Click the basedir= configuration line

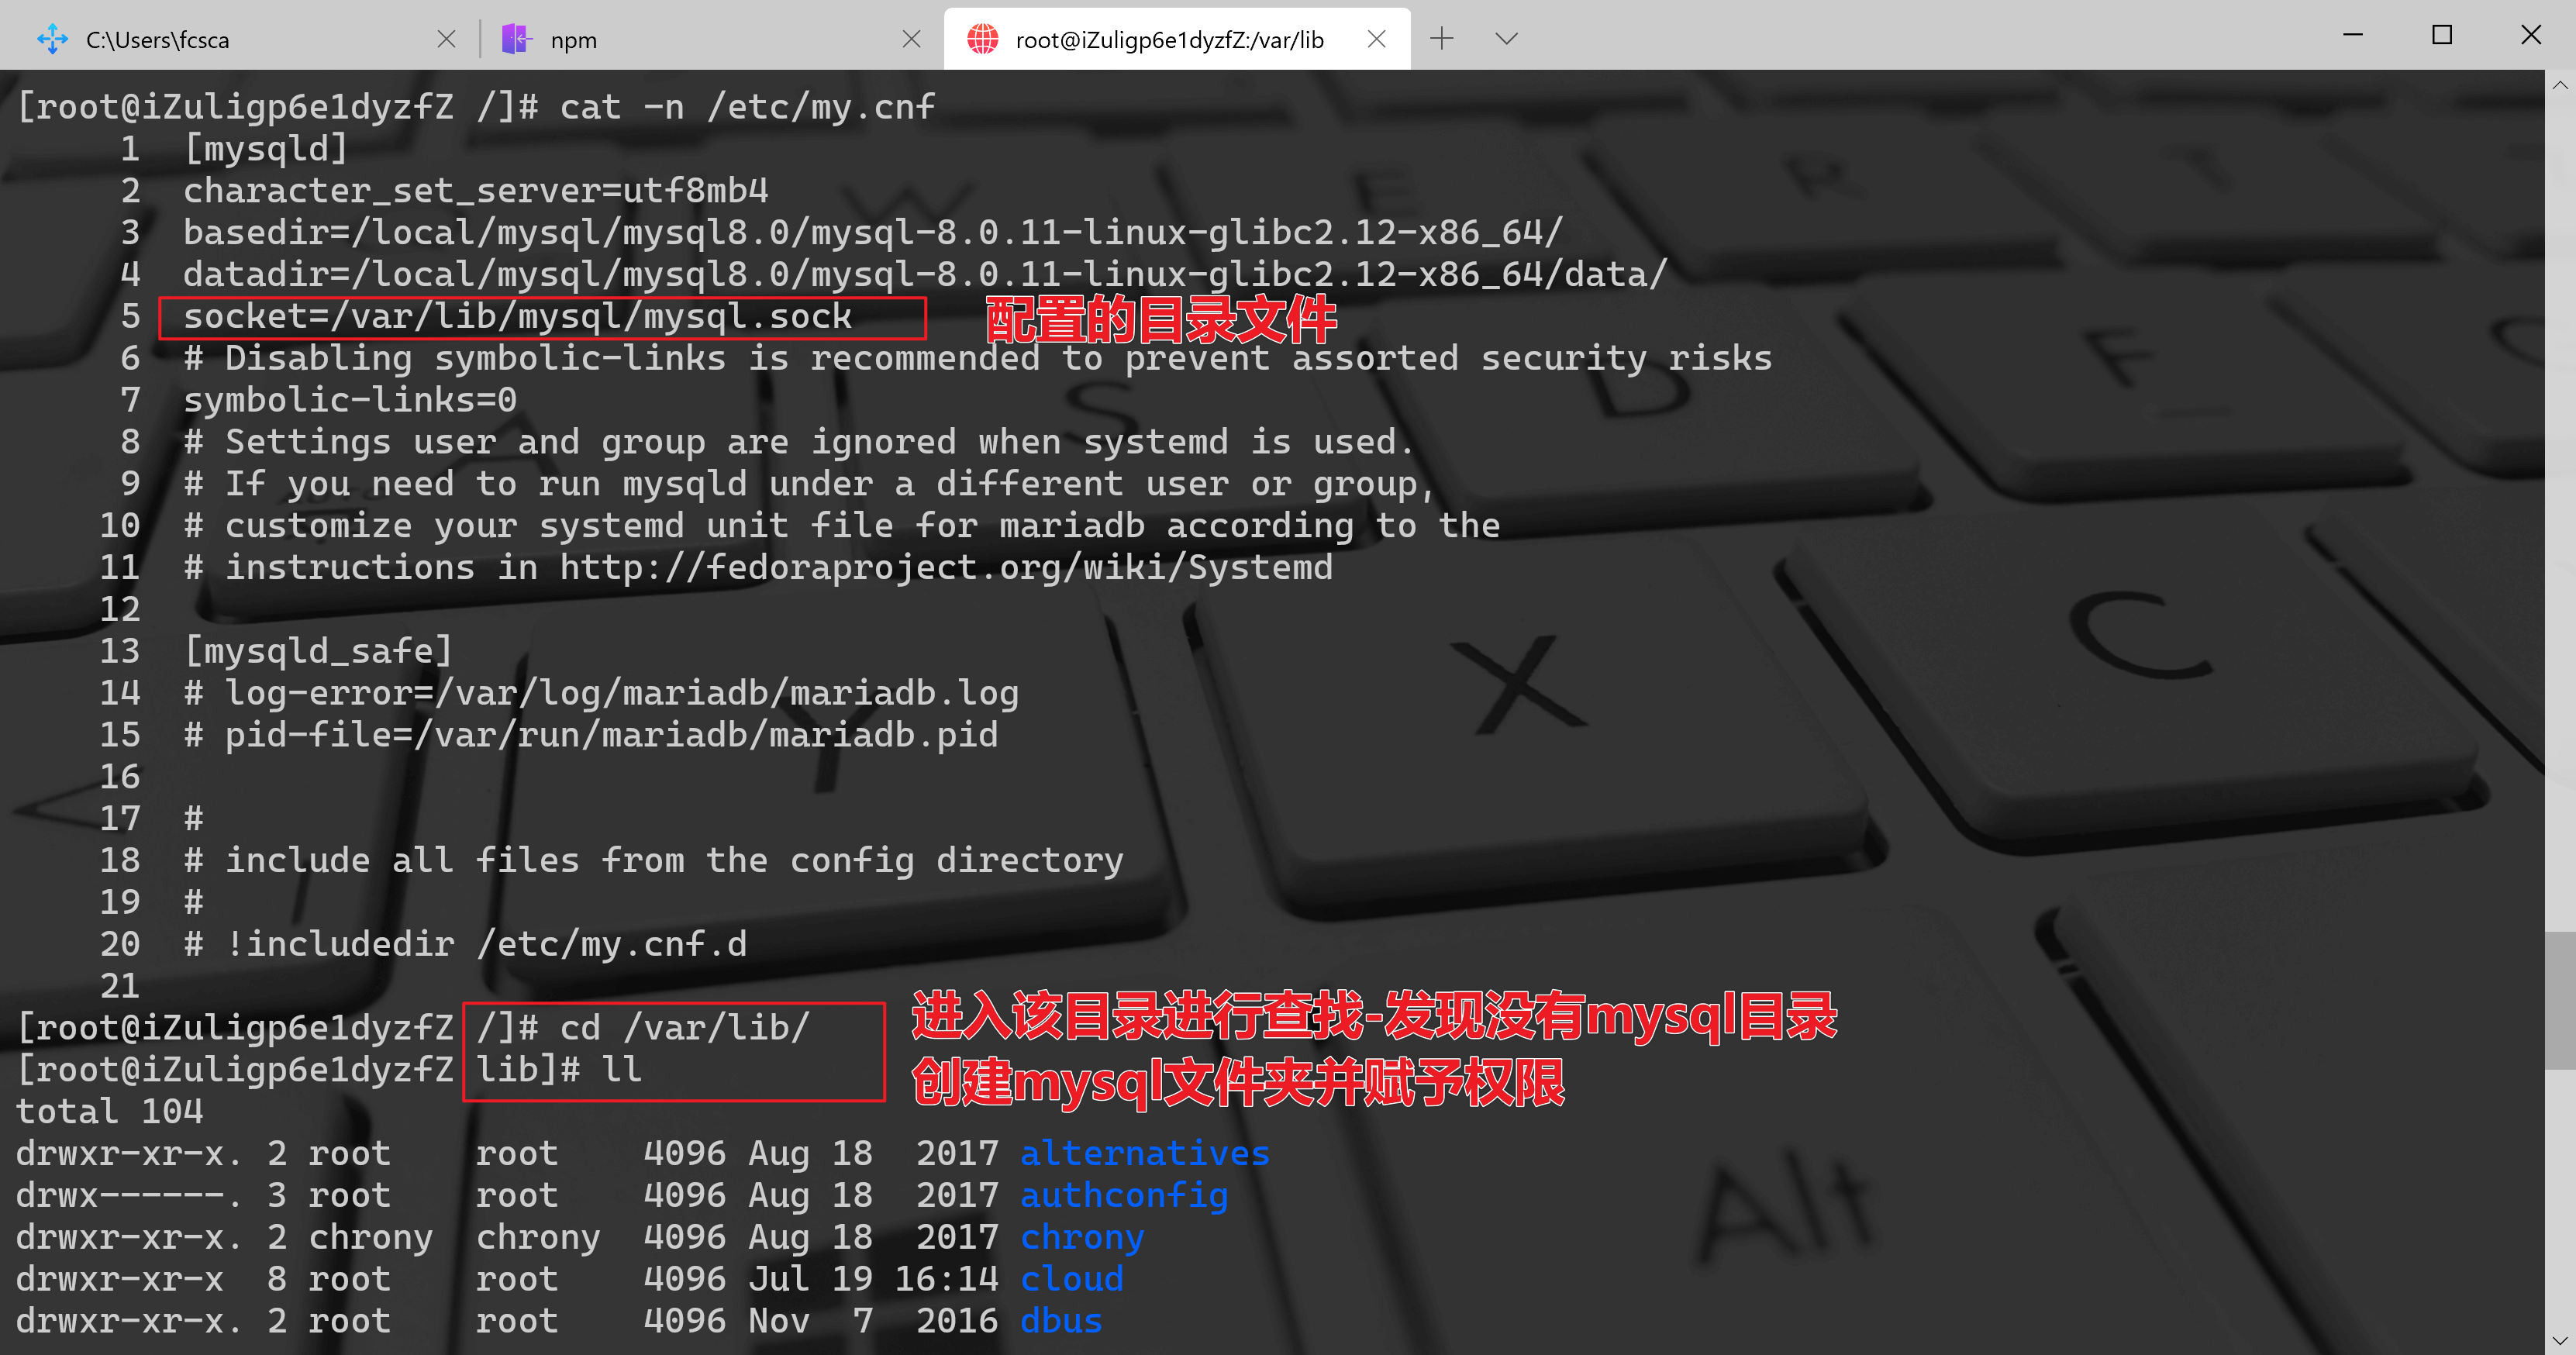(872, 233)
